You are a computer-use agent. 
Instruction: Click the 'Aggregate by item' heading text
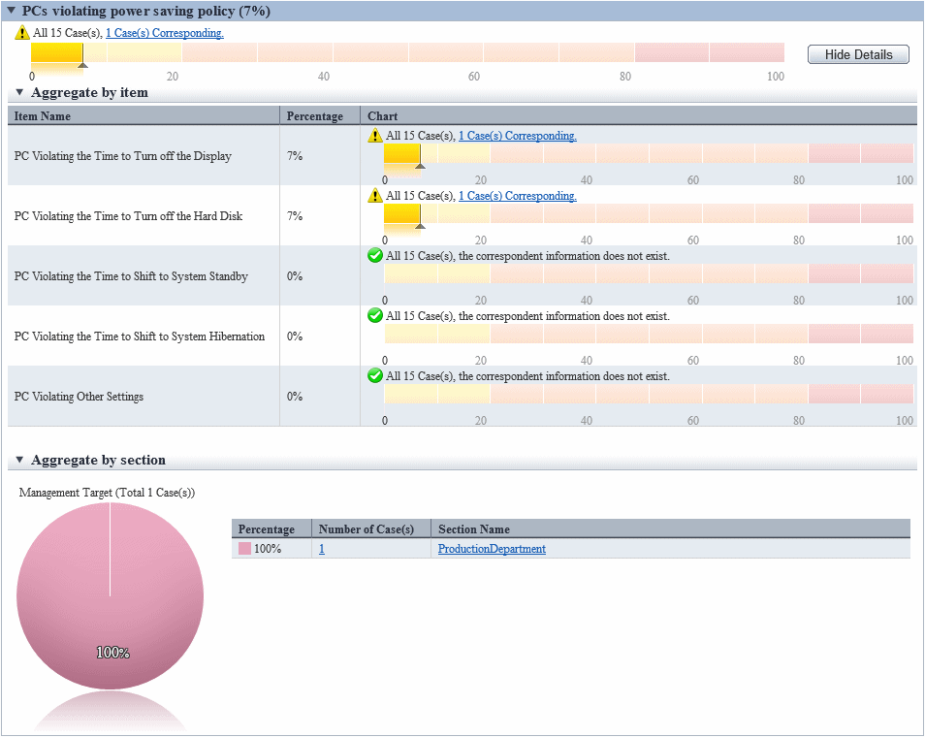tap(89, 93)
